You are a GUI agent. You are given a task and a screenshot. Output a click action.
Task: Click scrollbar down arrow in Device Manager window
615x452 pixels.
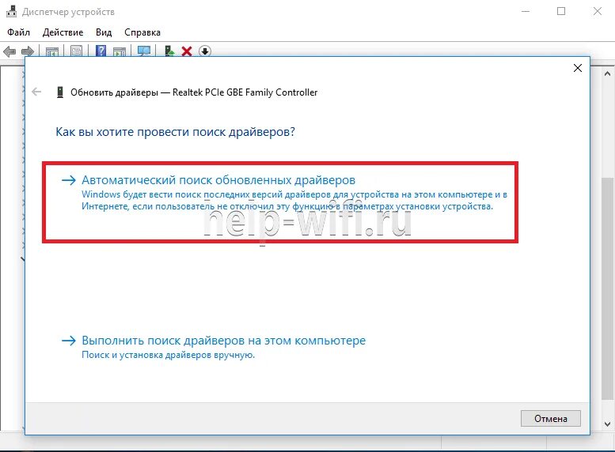[x=607, y=424]
